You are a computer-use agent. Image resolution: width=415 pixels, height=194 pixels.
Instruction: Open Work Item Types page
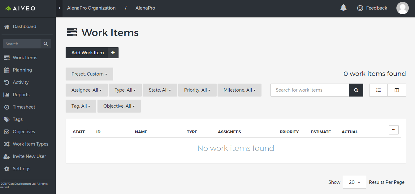30,144
